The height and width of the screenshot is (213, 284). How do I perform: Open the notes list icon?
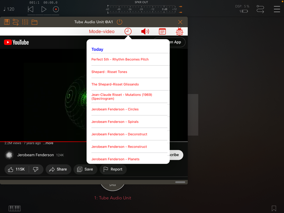tap(162, 31)
